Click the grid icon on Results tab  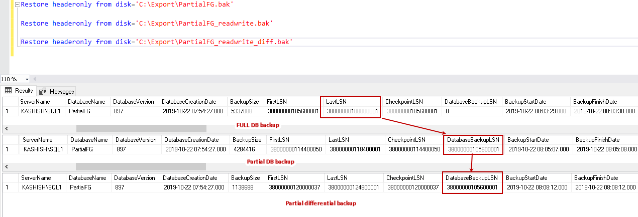[8, 91]
